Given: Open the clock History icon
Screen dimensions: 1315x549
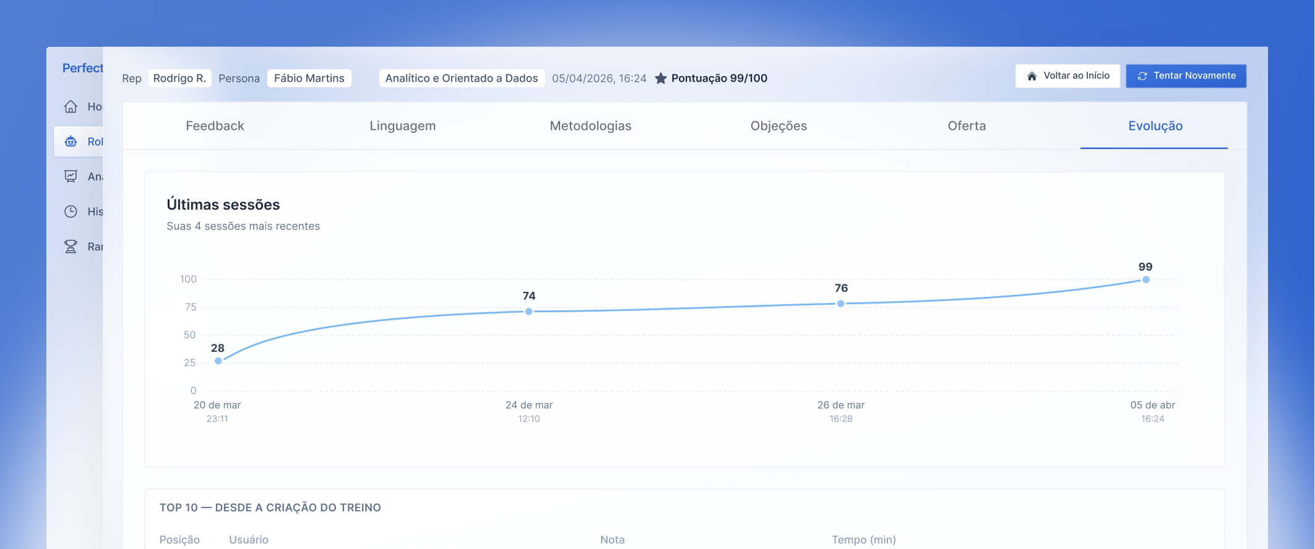Looking at the screenshot, I should (71, 211).
